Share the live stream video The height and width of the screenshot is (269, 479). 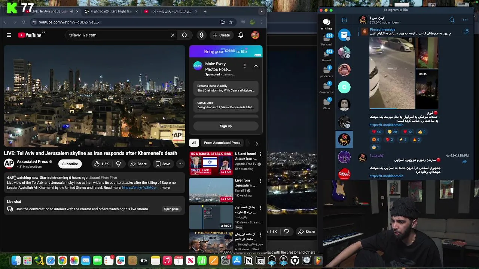pyautogui.click(x=138, y=164)
